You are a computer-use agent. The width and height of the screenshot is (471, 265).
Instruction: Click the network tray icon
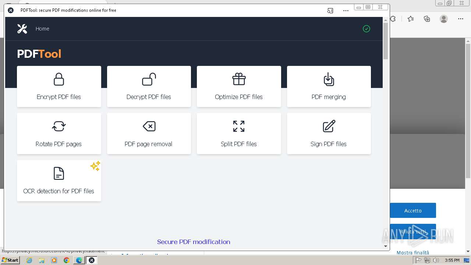pos(427,260)
